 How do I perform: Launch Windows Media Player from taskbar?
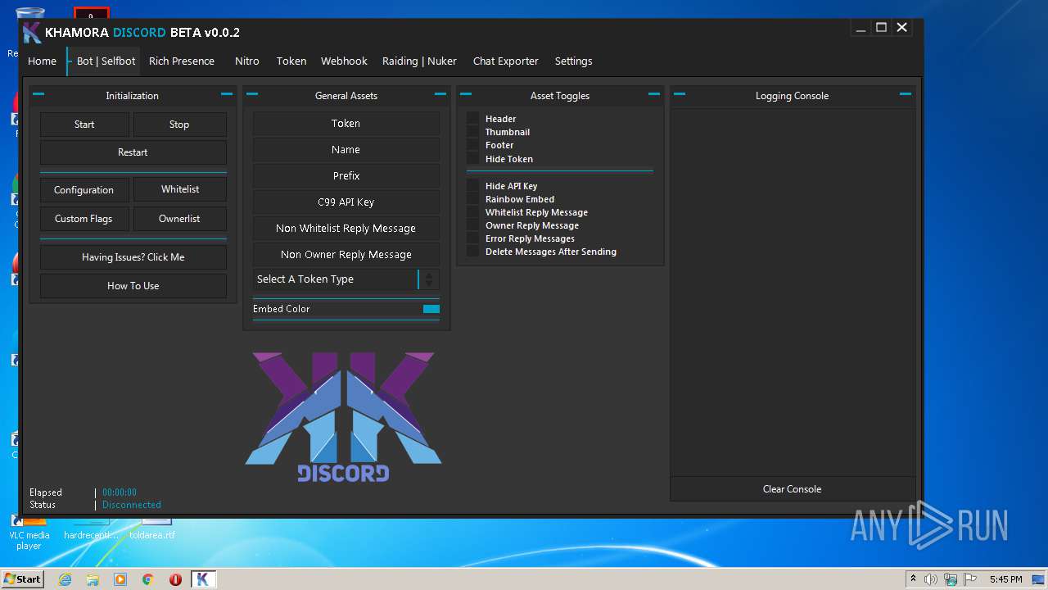(x=120, y=579)
